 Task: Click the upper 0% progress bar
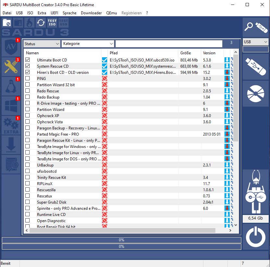click(x=122, y=240)
